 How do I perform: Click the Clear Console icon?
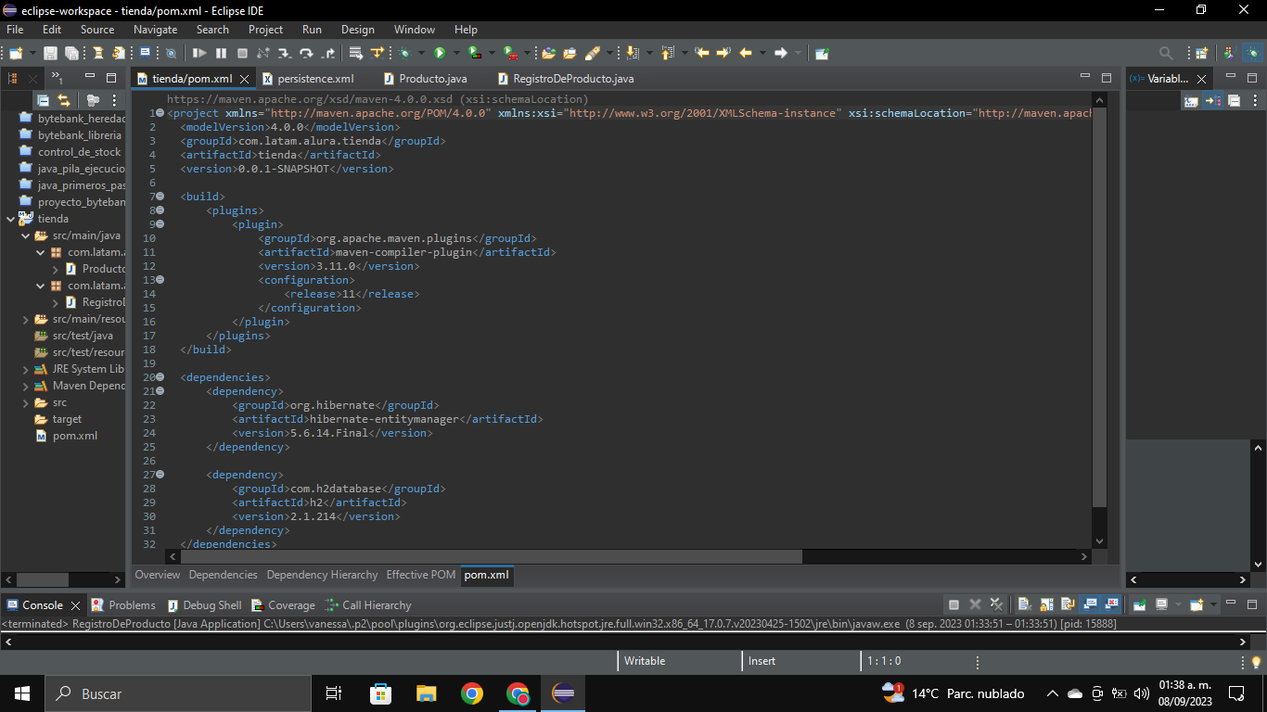pos(1024,604)
